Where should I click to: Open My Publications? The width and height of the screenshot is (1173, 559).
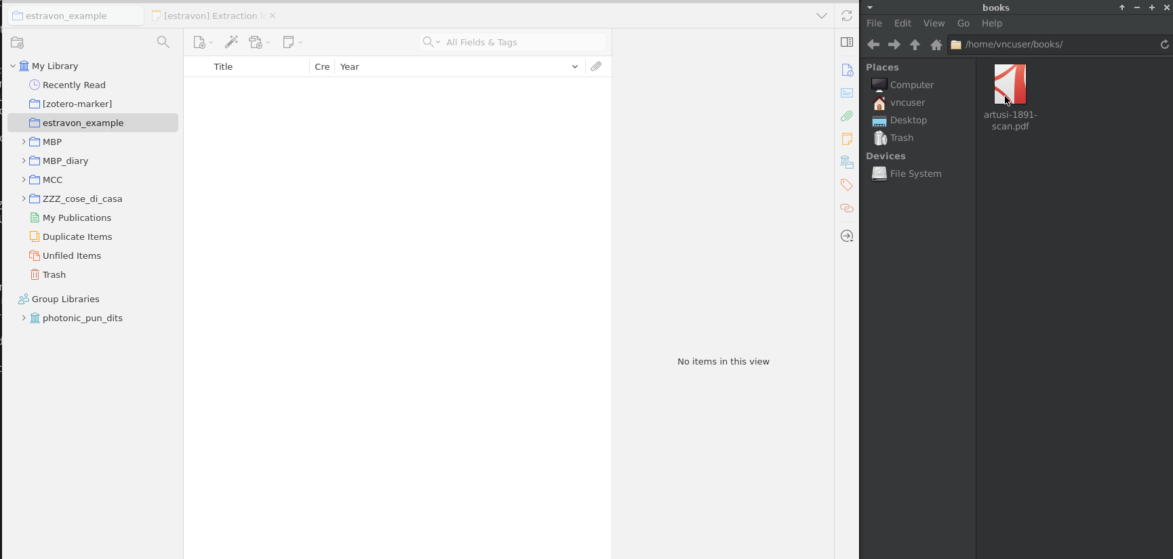[93, 218]
